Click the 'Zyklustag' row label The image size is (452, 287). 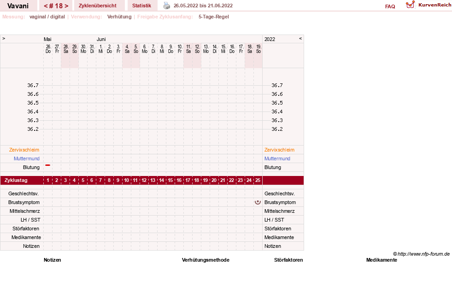[x=16, y=181]
